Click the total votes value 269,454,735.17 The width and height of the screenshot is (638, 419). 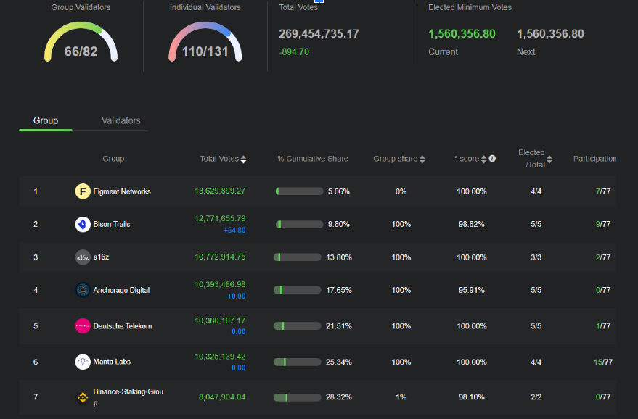pos(319,34)
